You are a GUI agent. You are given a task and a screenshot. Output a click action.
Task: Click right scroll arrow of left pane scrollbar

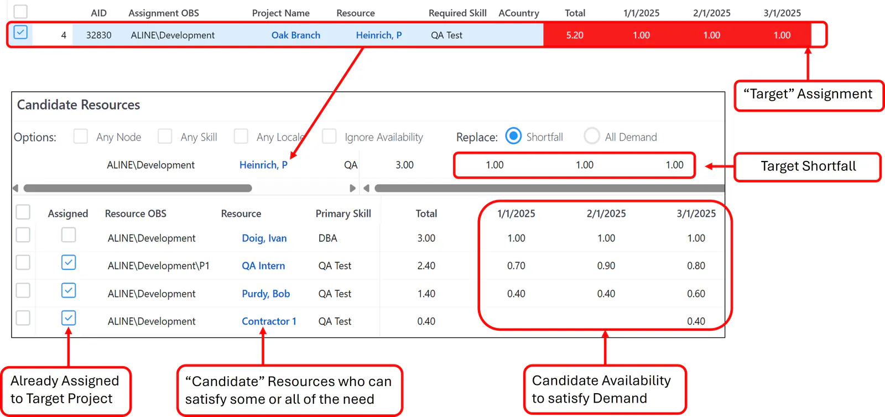tap(352, 188)
